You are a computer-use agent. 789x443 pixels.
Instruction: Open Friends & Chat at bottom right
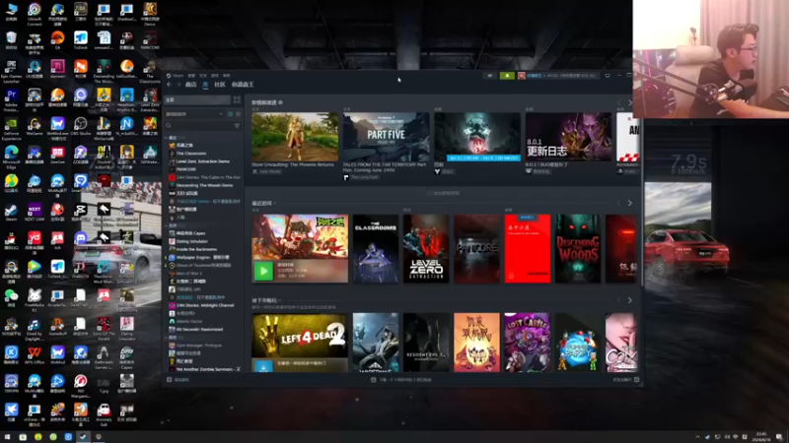[625, 380]
